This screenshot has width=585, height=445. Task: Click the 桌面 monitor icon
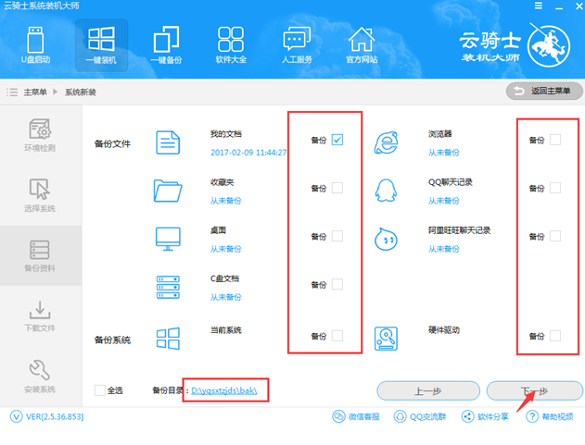pos(168,239)
